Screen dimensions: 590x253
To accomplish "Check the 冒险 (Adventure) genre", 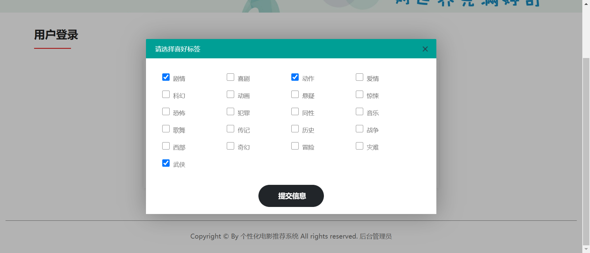I will [x=295, y=146].
